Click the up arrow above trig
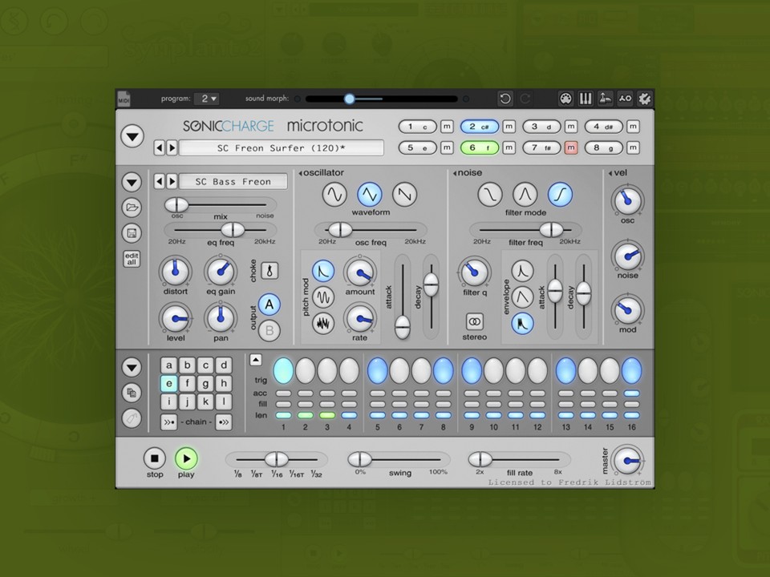The width and height of the screenshot is (770, 577). click(255, 360)
